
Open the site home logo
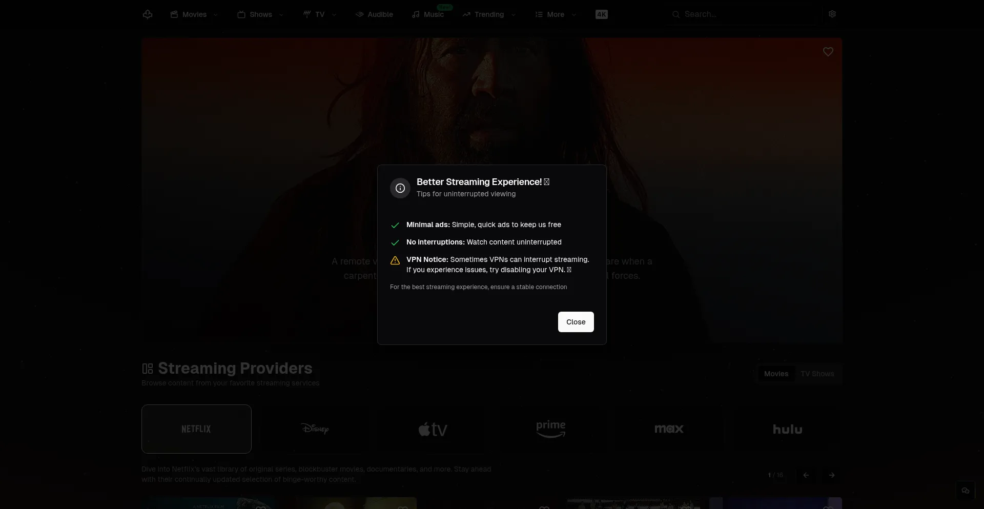click(x=148, y=14)
